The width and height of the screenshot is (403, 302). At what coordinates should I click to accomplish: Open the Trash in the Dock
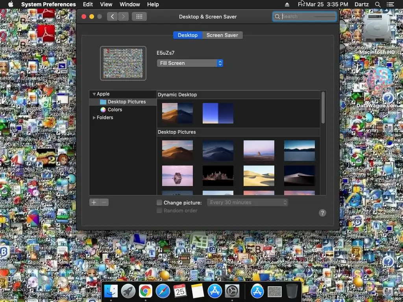click(292, 291)
